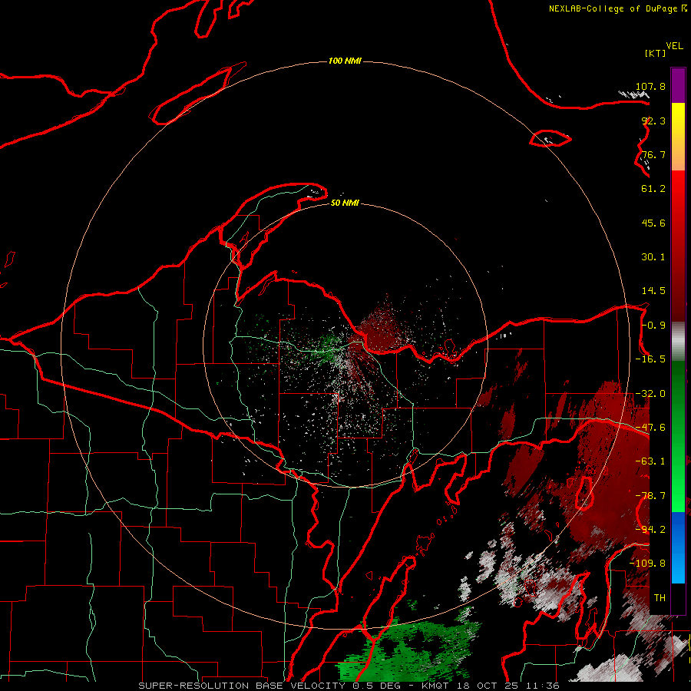Click the -0.9 legend value
The height and width of the screenshot is (691, 691).
point(653,326)
